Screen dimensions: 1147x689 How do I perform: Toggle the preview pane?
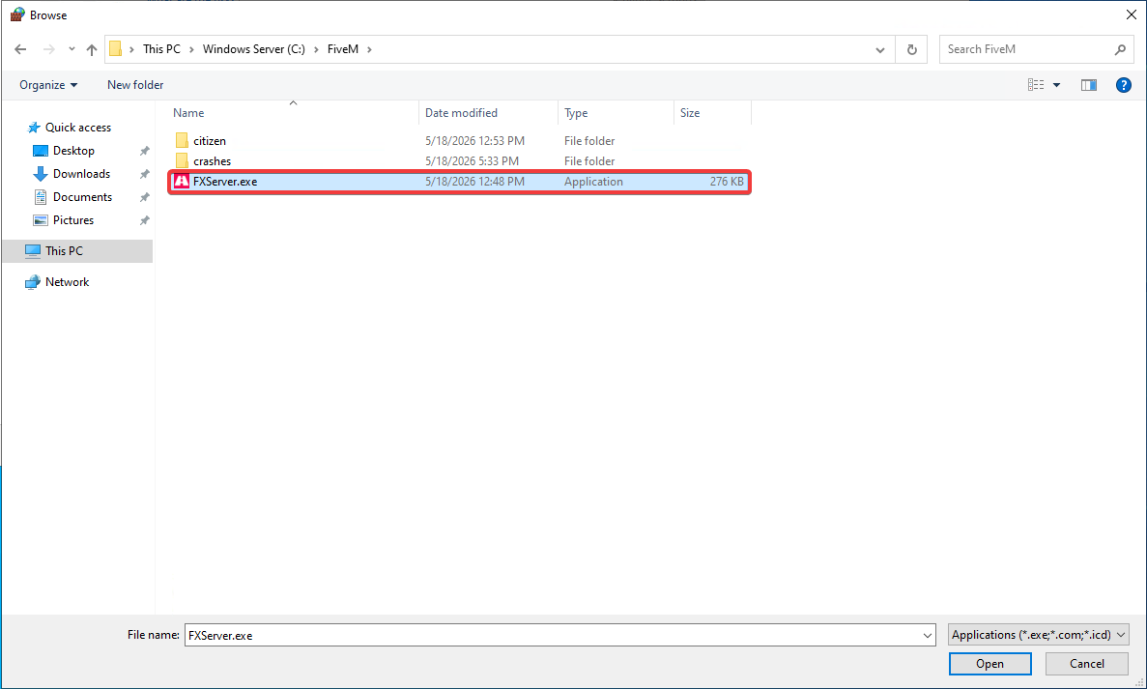pos(1088,85)
